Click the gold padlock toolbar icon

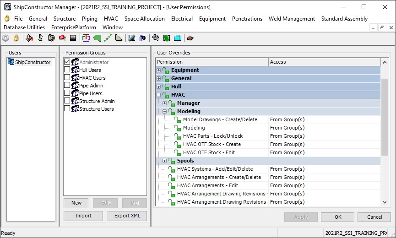pyautogui.click(x=16, y=38)
